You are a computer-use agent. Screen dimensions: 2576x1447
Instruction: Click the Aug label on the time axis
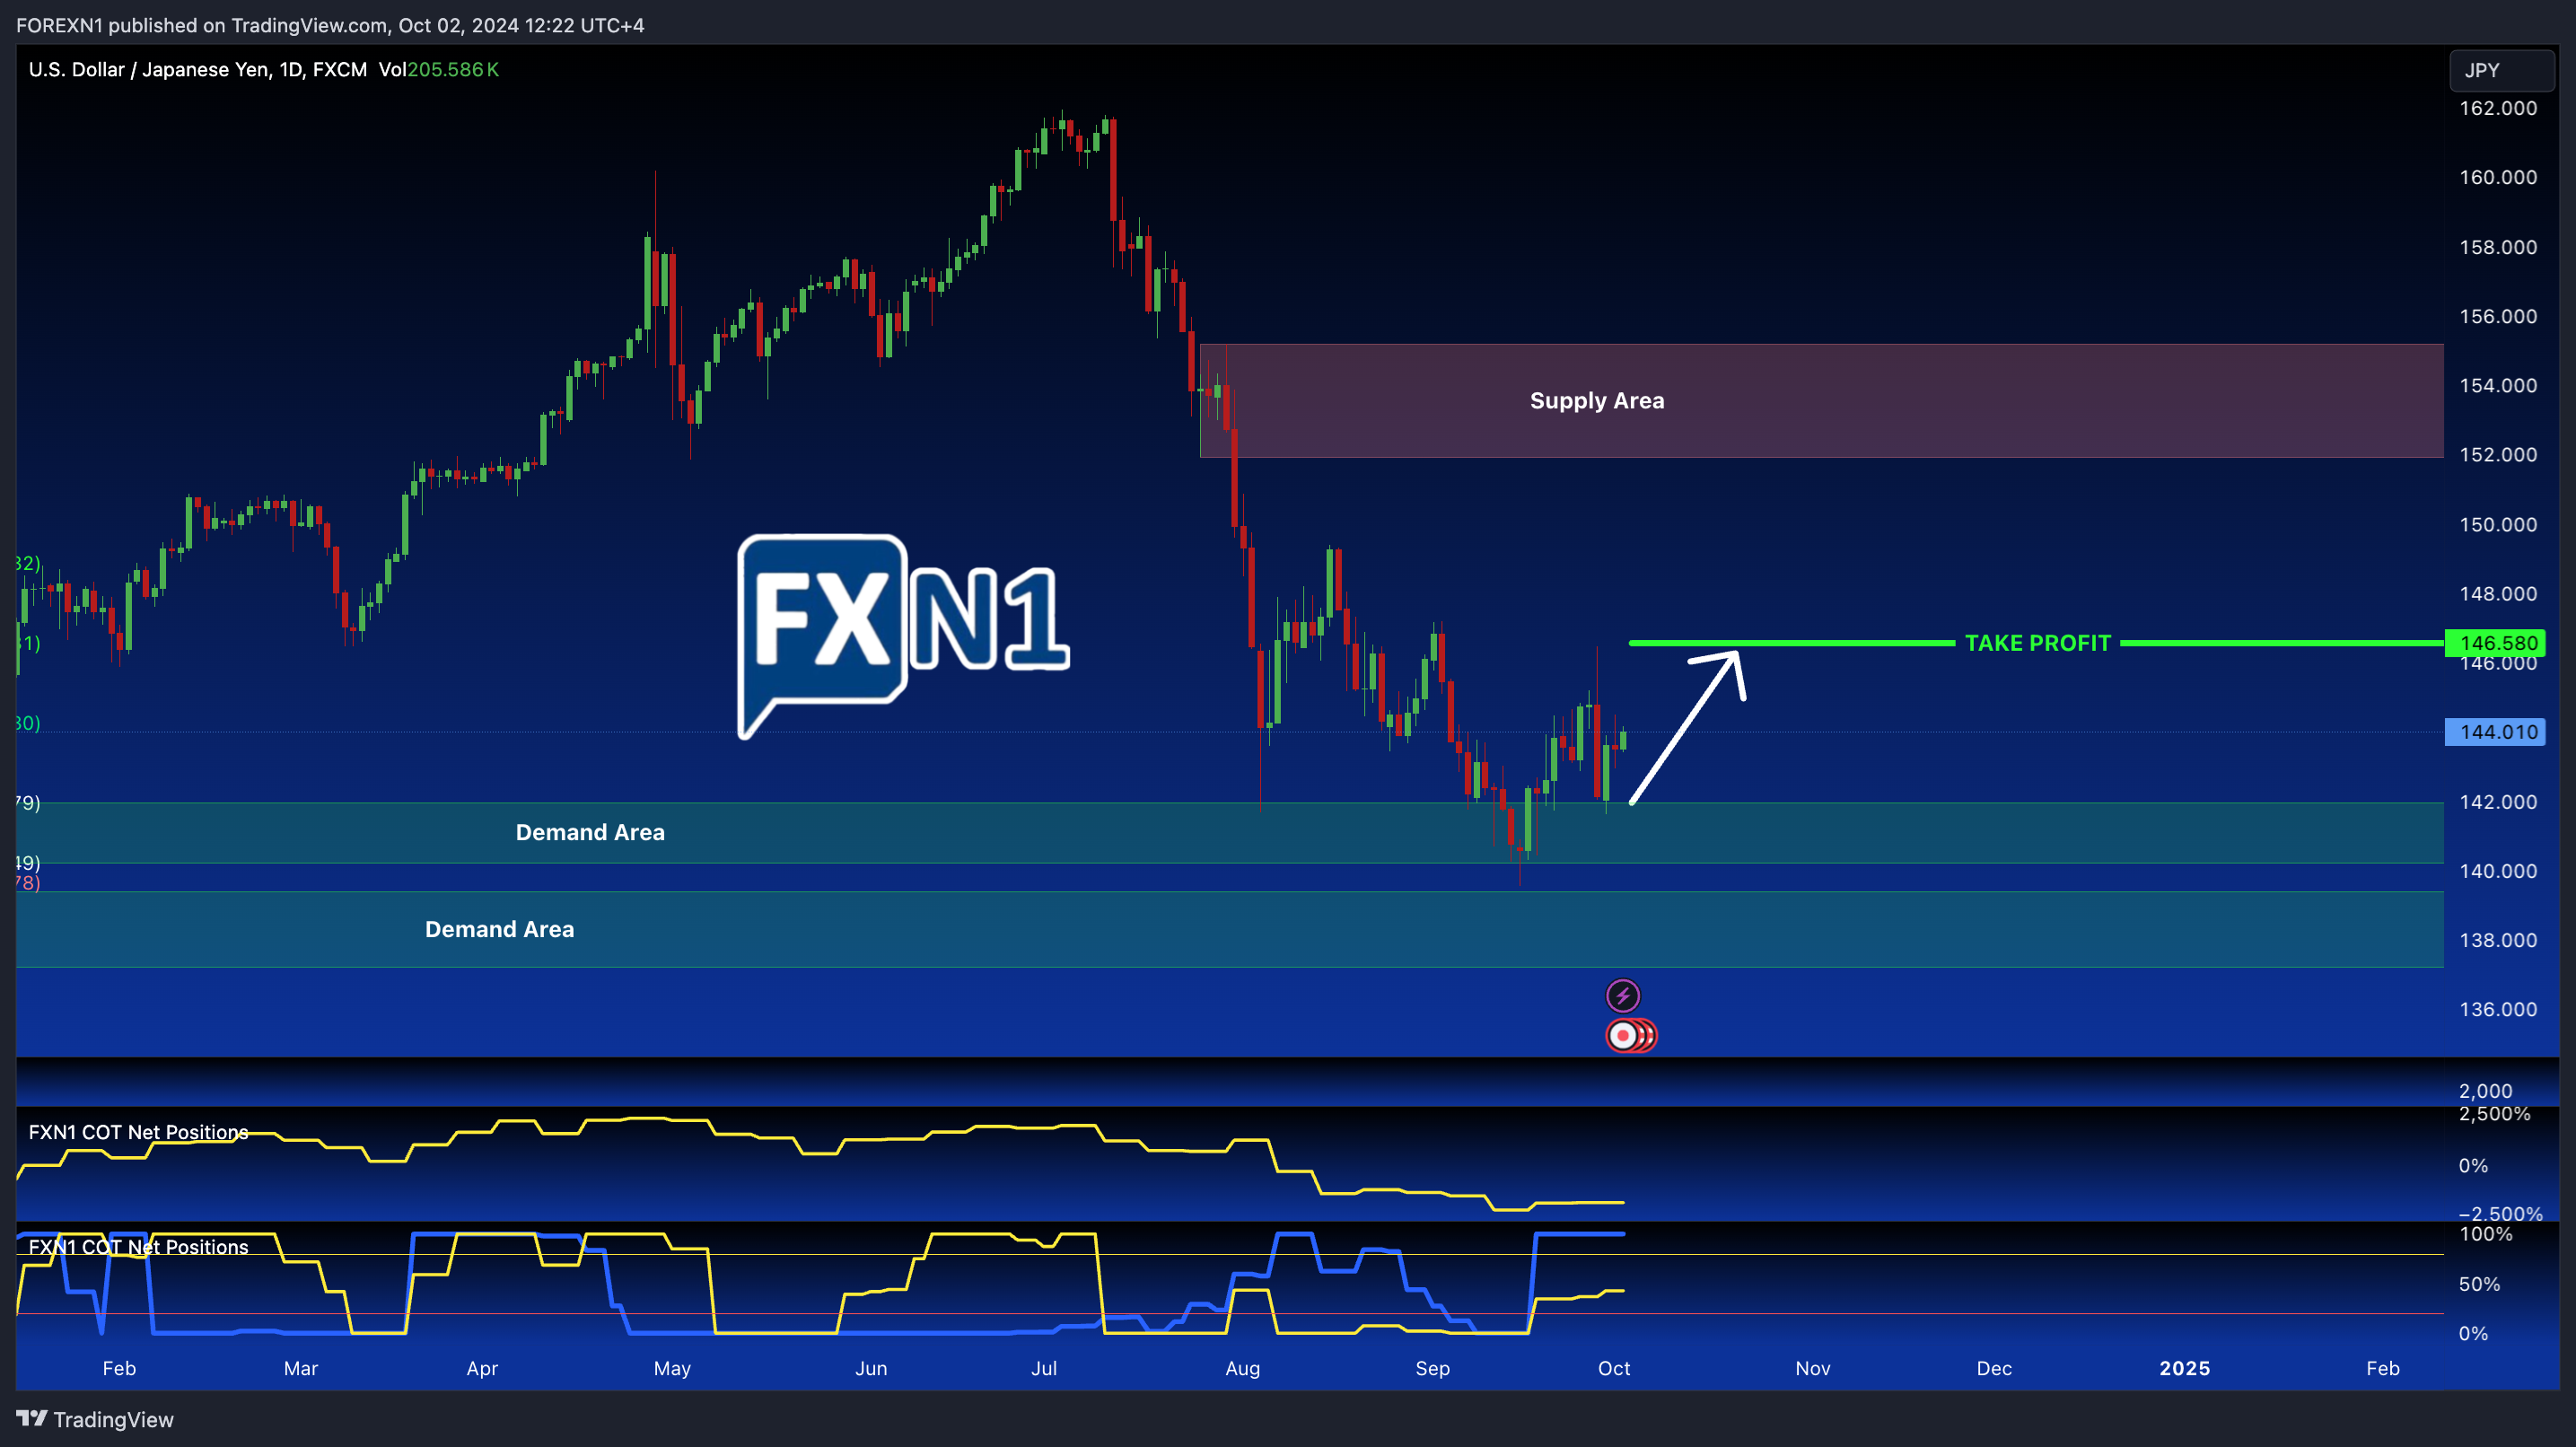(1242, 1368)
